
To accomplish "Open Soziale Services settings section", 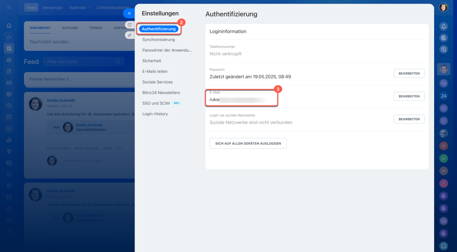I will [x=157, y=82].
